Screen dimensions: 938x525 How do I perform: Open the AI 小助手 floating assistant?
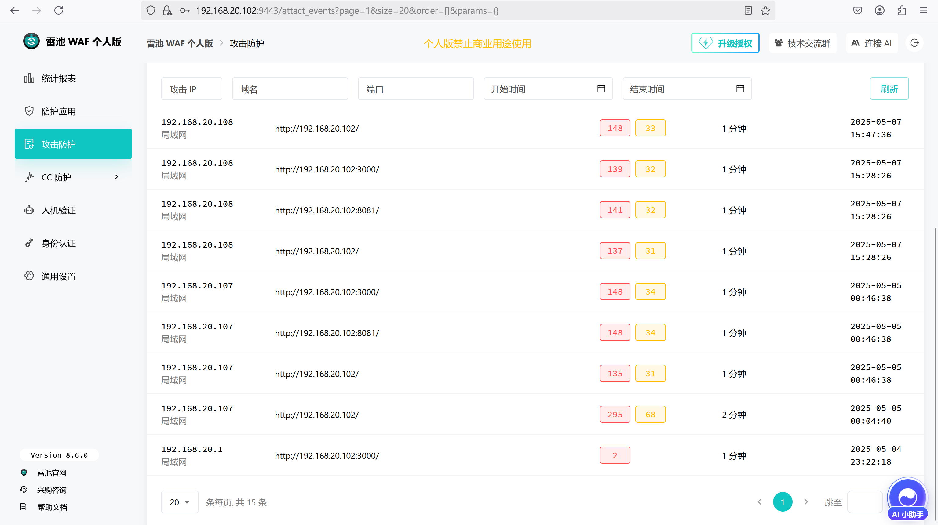click(x=907, y=499)
